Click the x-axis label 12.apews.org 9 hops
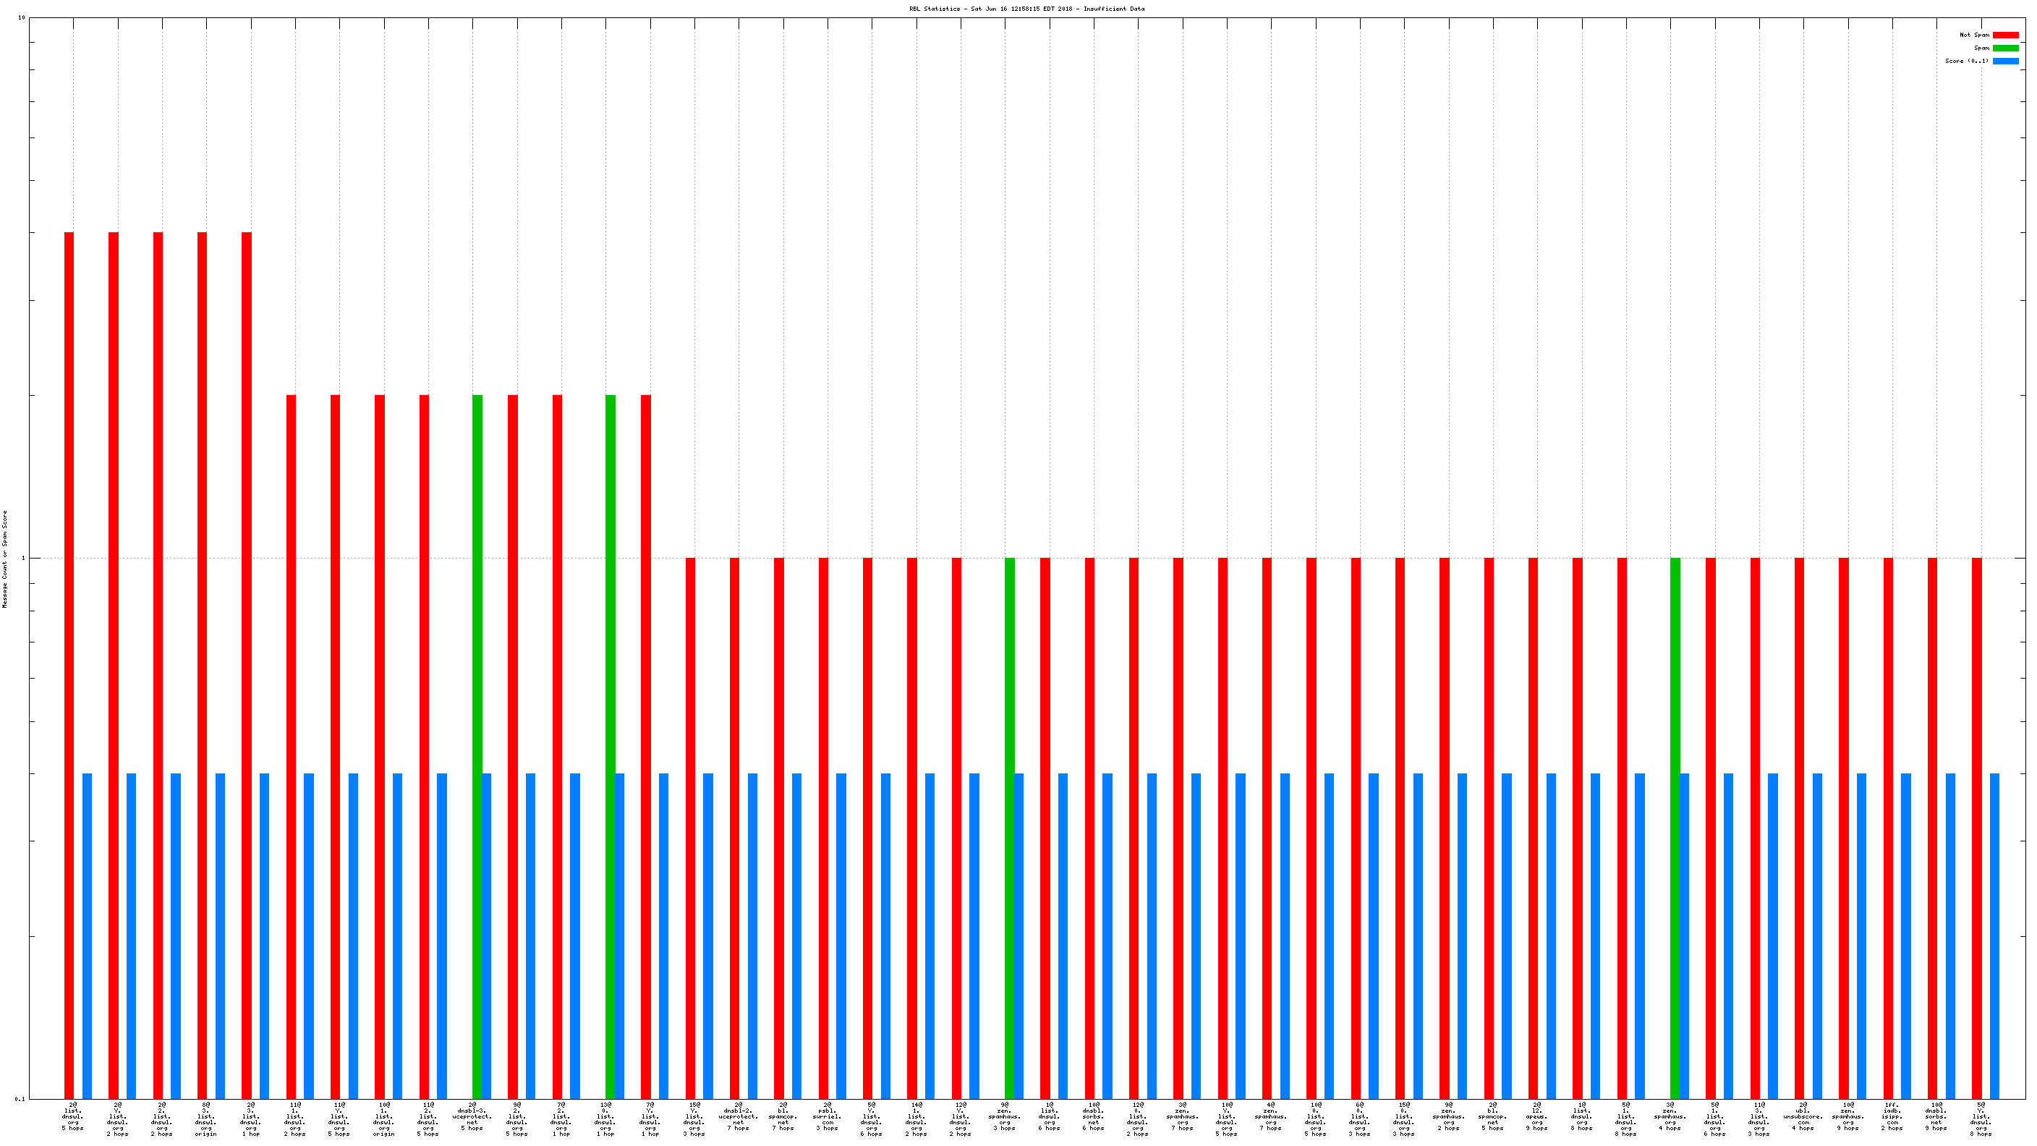 coord(1536,1119)
